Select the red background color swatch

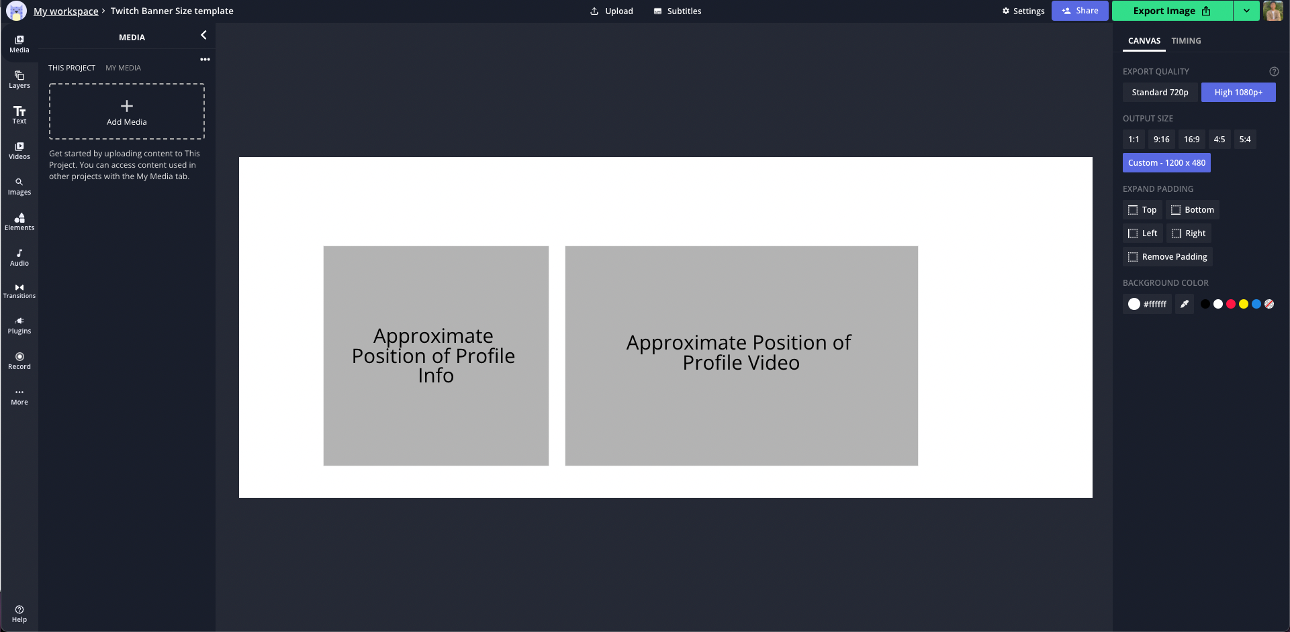click(1231, 304)
